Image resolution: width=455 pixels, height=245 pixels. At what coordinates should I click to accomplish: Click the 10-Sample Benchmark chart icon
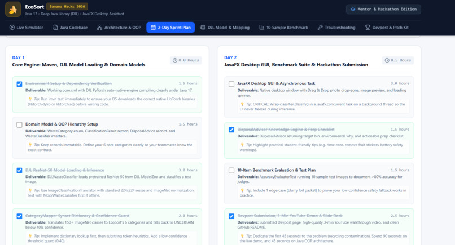tap(261, 28)
